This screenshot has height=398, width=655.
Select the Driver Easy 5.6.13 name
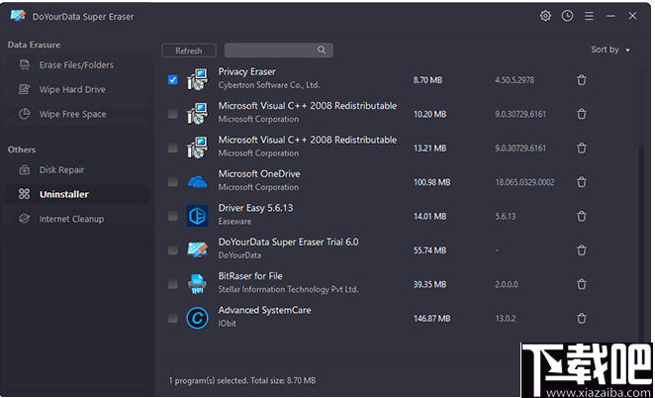coord(255,208)
